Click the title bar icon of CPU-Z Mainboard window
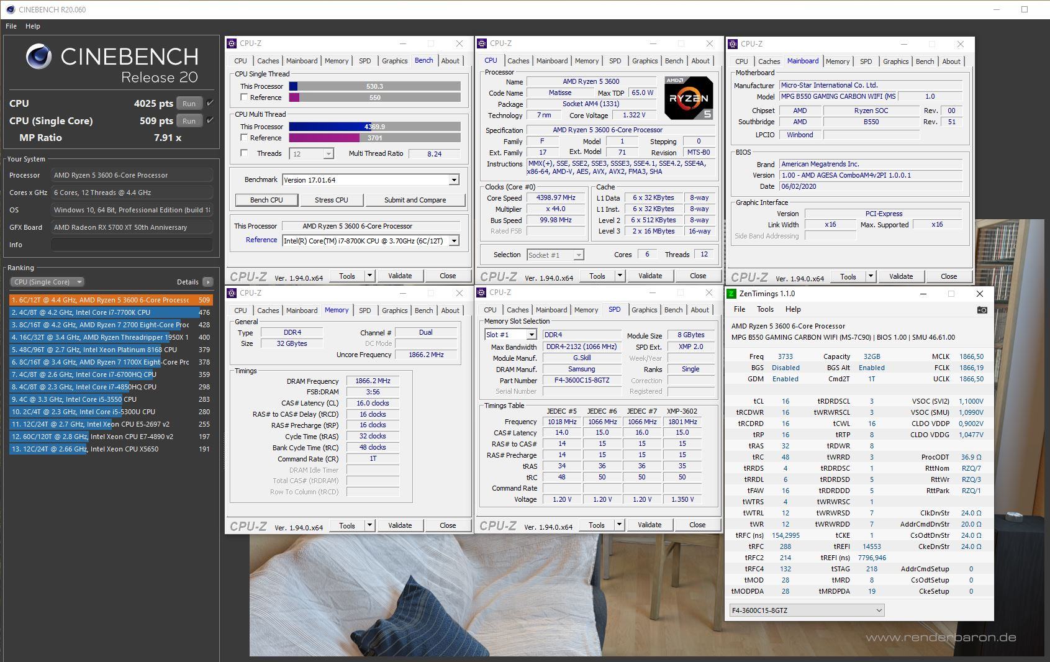1050x662 pixels. click(733, 44)
